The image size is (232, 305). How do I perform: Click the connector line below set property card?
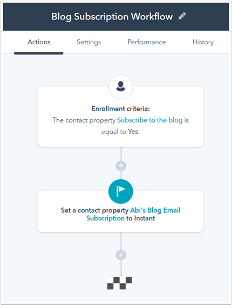pyautogui.click(x=121, y=241)
